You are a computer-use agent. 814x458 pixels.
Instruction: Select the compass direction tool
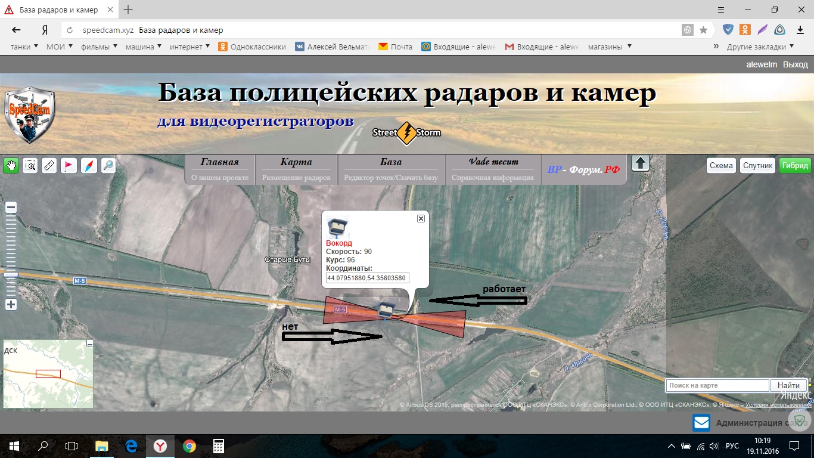pyautogui.click(x=88, y=165)
